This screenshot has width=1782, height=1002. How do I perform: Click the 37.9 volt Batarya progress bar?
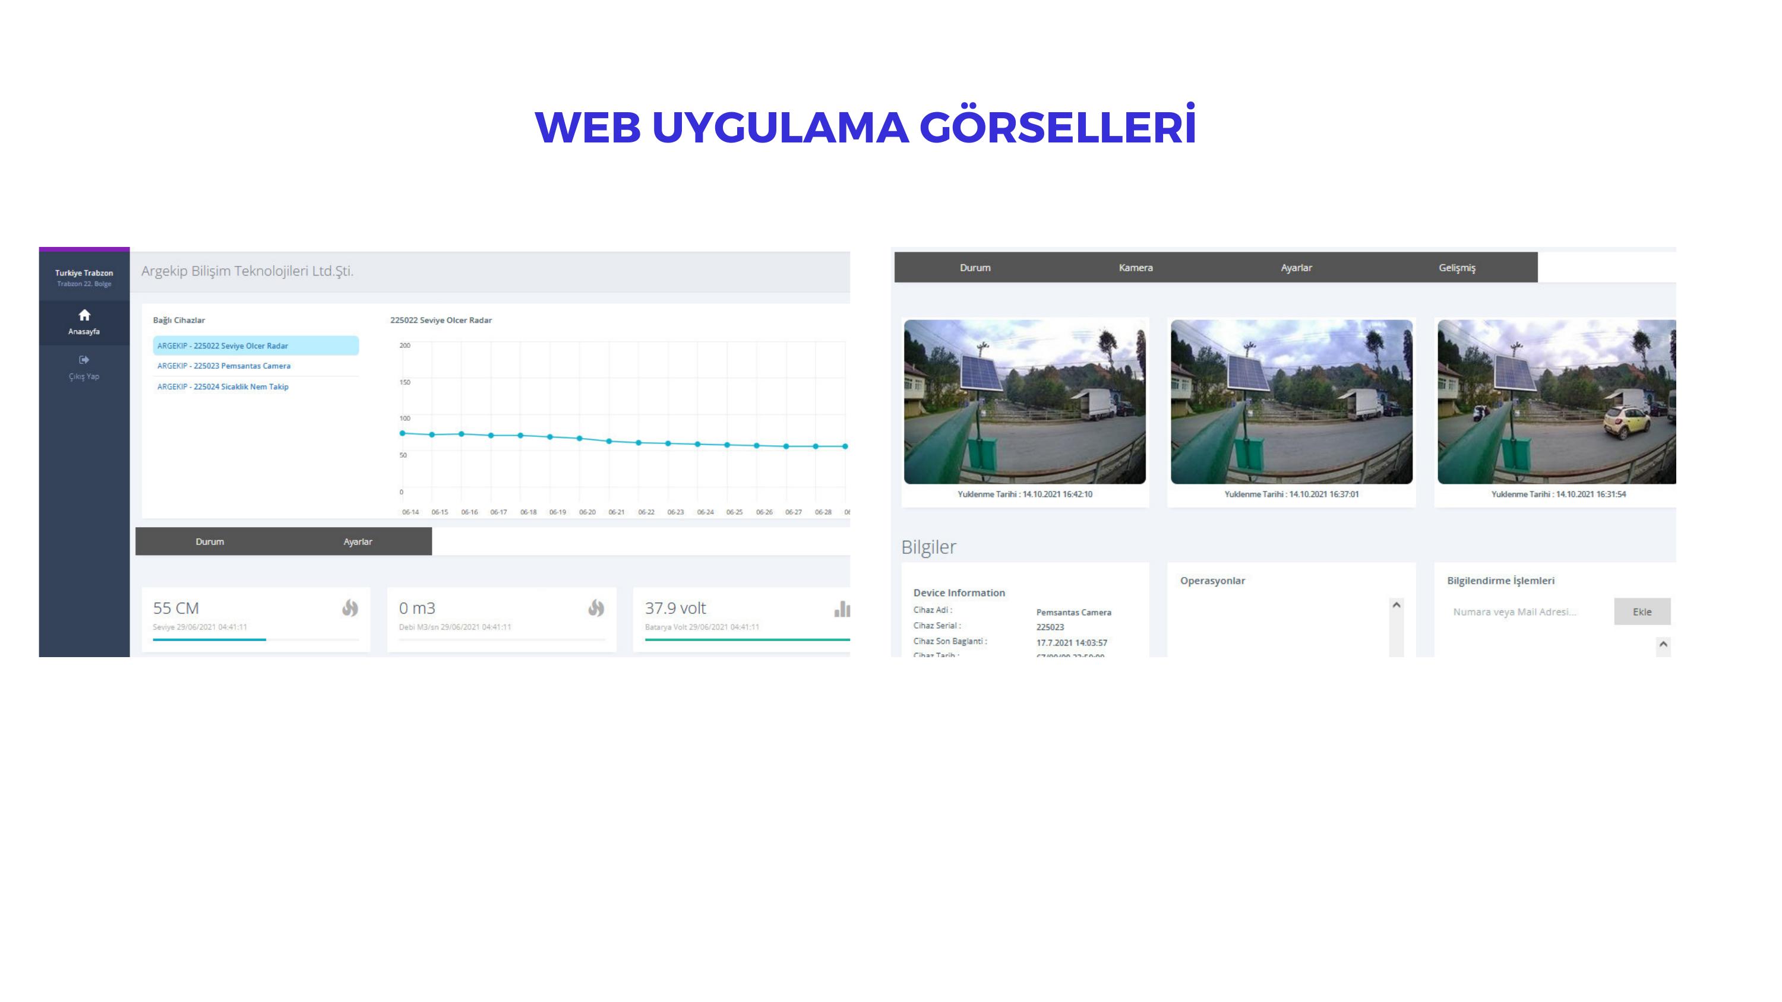pyautogui.click(x=747, y=640)
